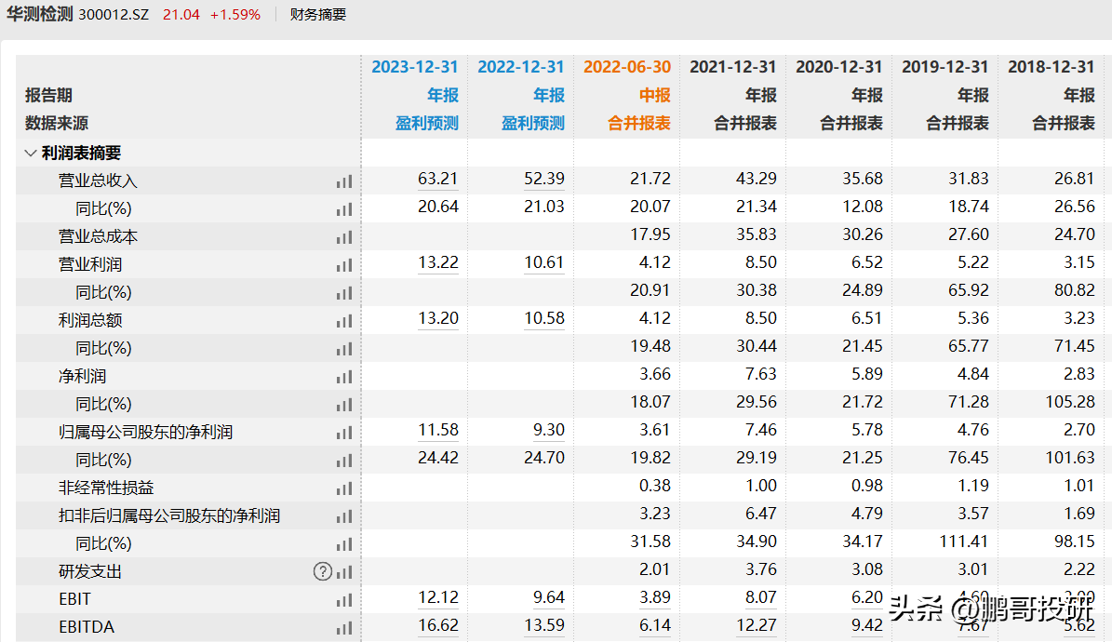Click the 数据来源 header label
The image size is (1112, 642).
click(x=57, y=124)
